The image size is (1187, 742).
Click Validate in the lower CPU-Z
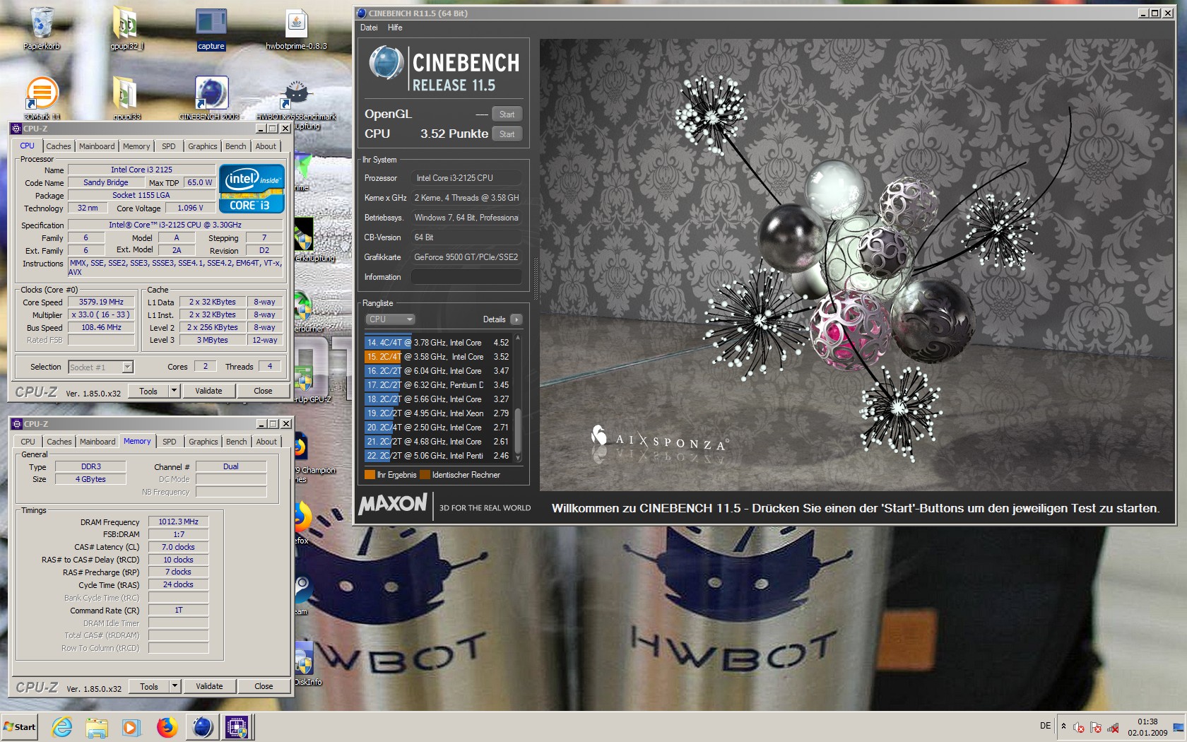coord(209,686)
